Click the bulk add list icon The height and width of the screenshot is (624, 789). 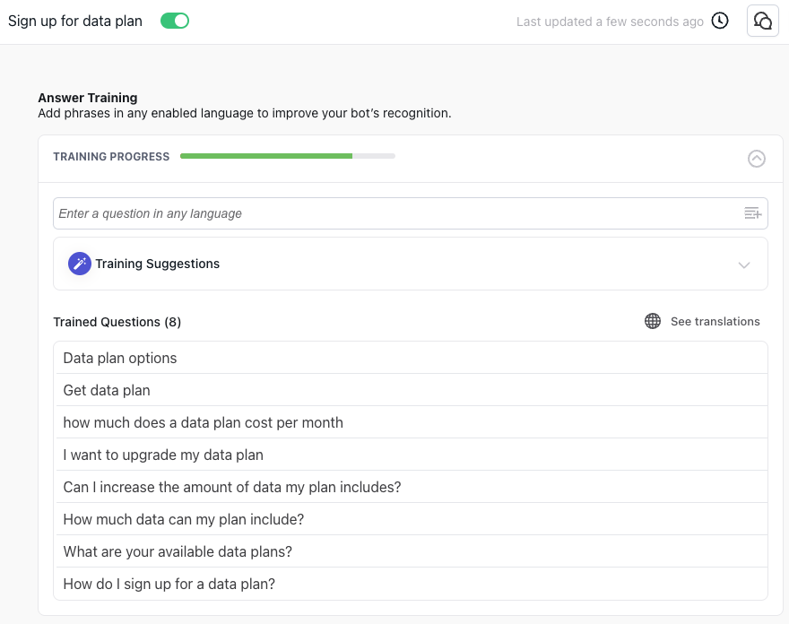pyautogui.click(x=752, y=213)
